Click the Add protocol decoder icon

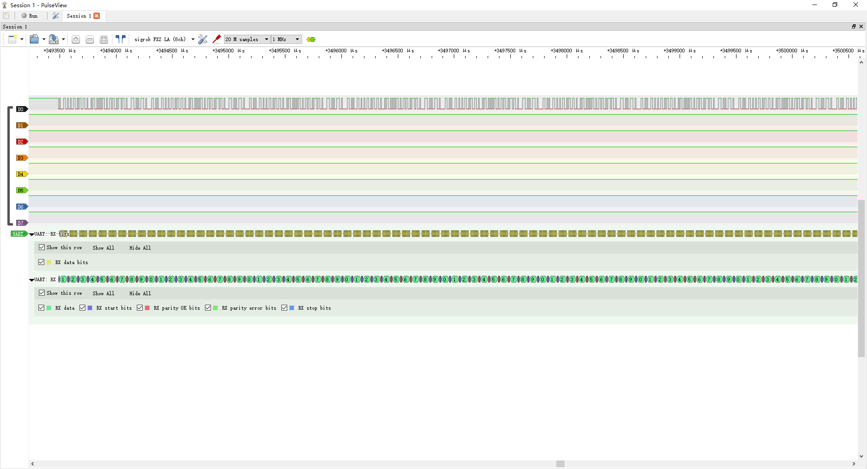click(x=311, y=40)
